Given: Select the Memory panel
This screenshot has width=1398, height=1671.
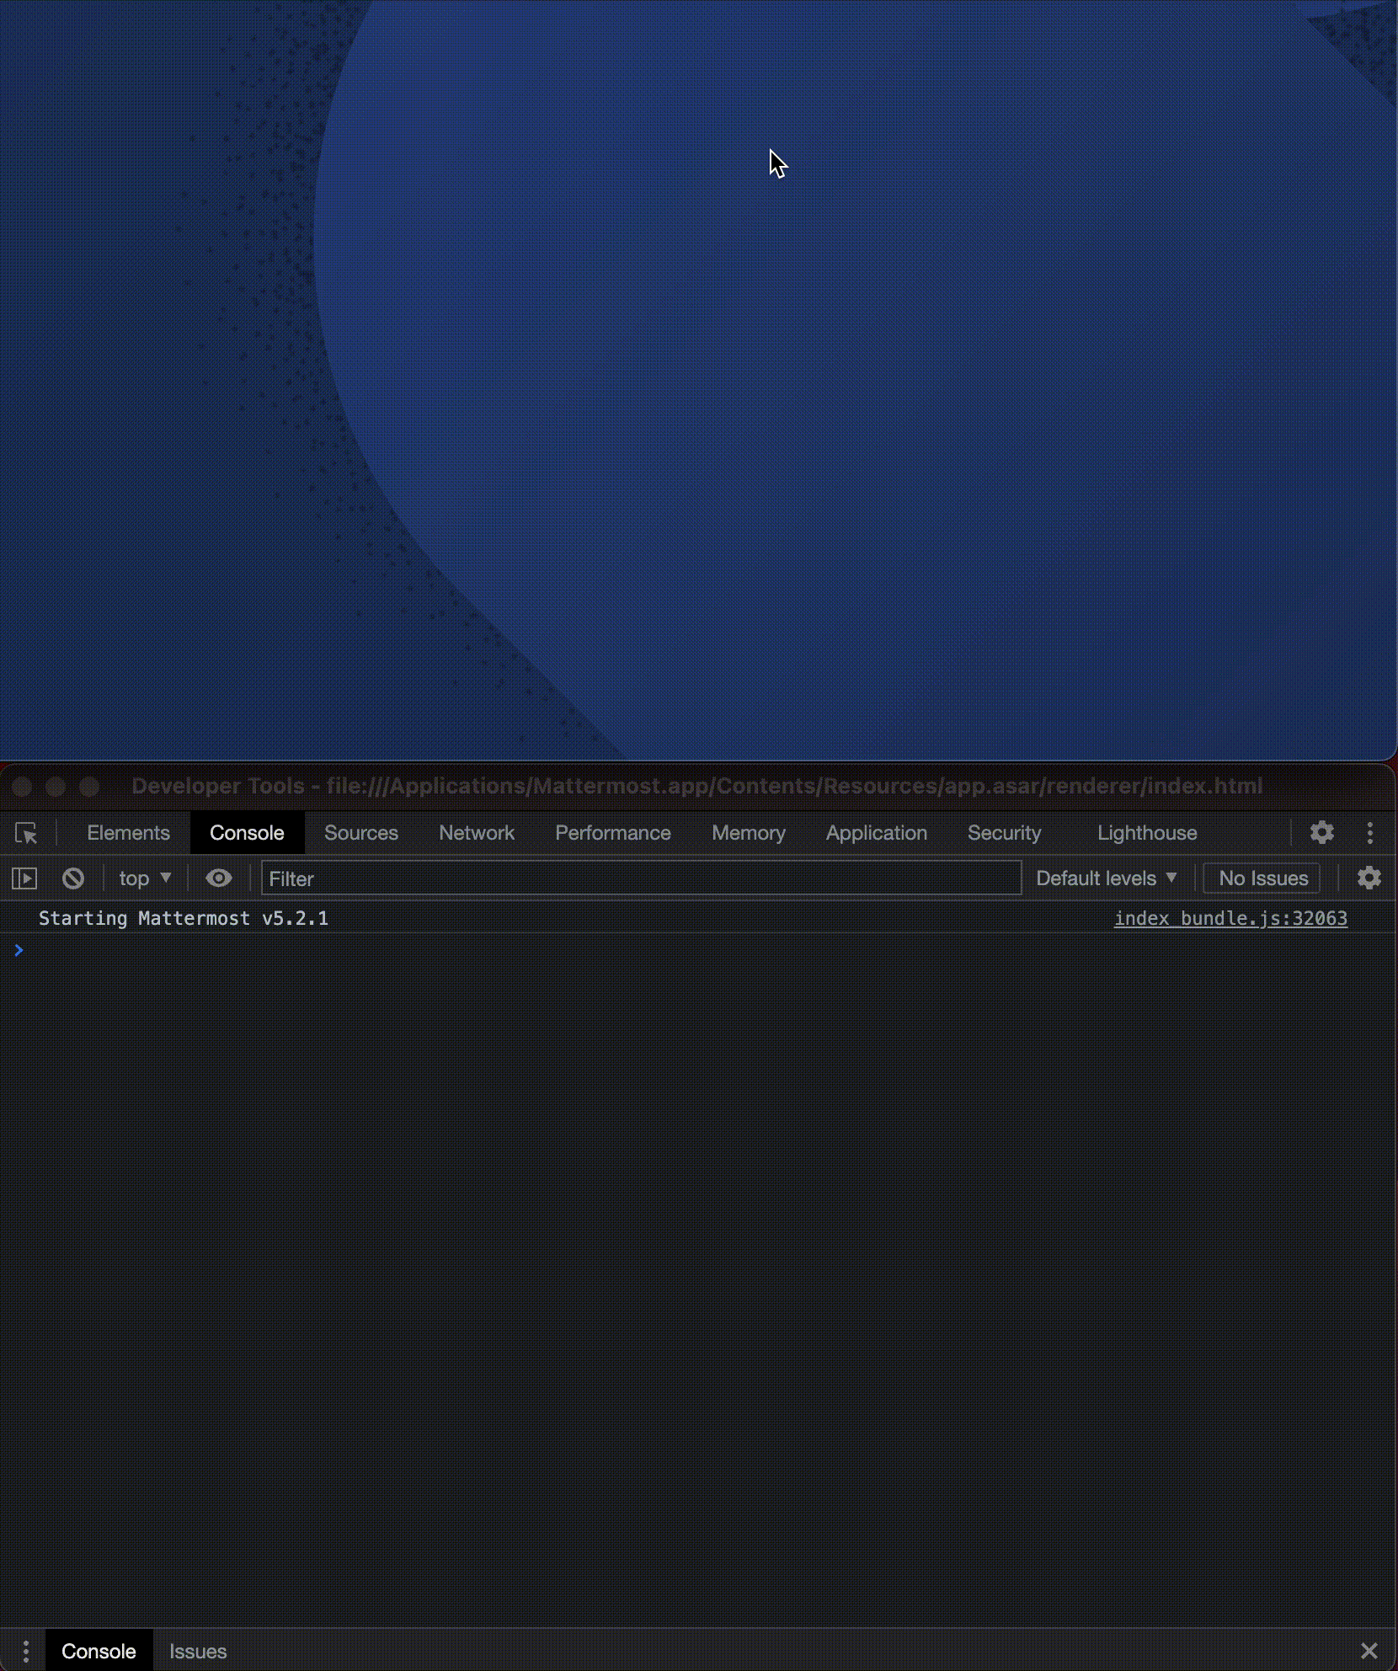Looking at the screenshot, I should pos(748,833).
